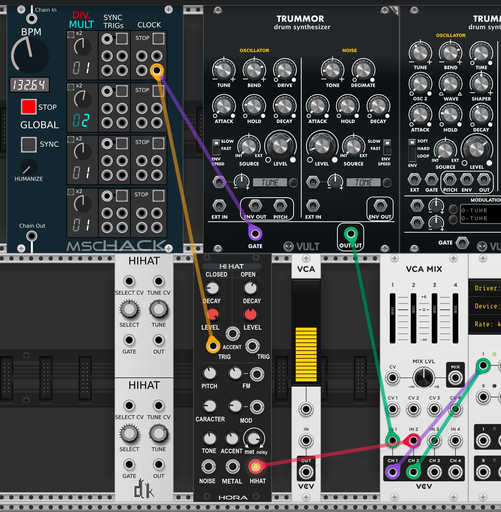This screenshot has width=501, height=512.
Task: Tick the x2 checkbox in the third clock row
Action: [x=71, y=139]
